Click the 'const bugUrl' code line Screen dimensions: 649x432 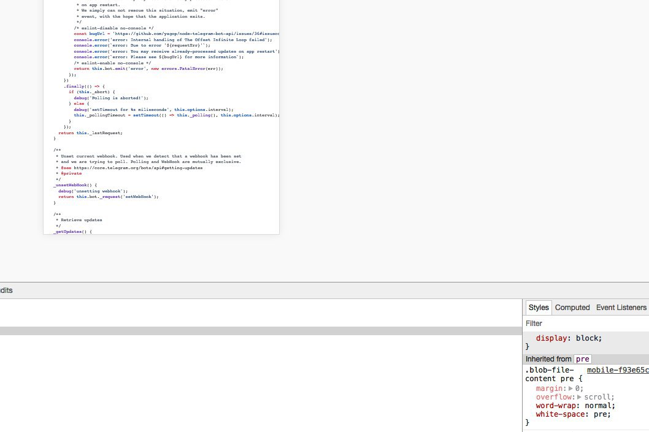pos(176,34)
